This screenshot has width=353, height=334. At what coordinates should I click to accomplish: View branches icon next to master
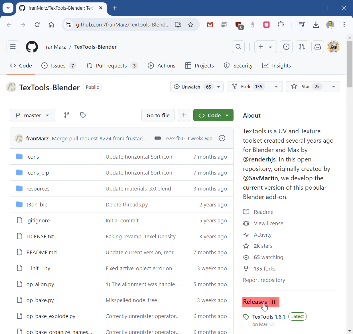[x=67, y=115]
